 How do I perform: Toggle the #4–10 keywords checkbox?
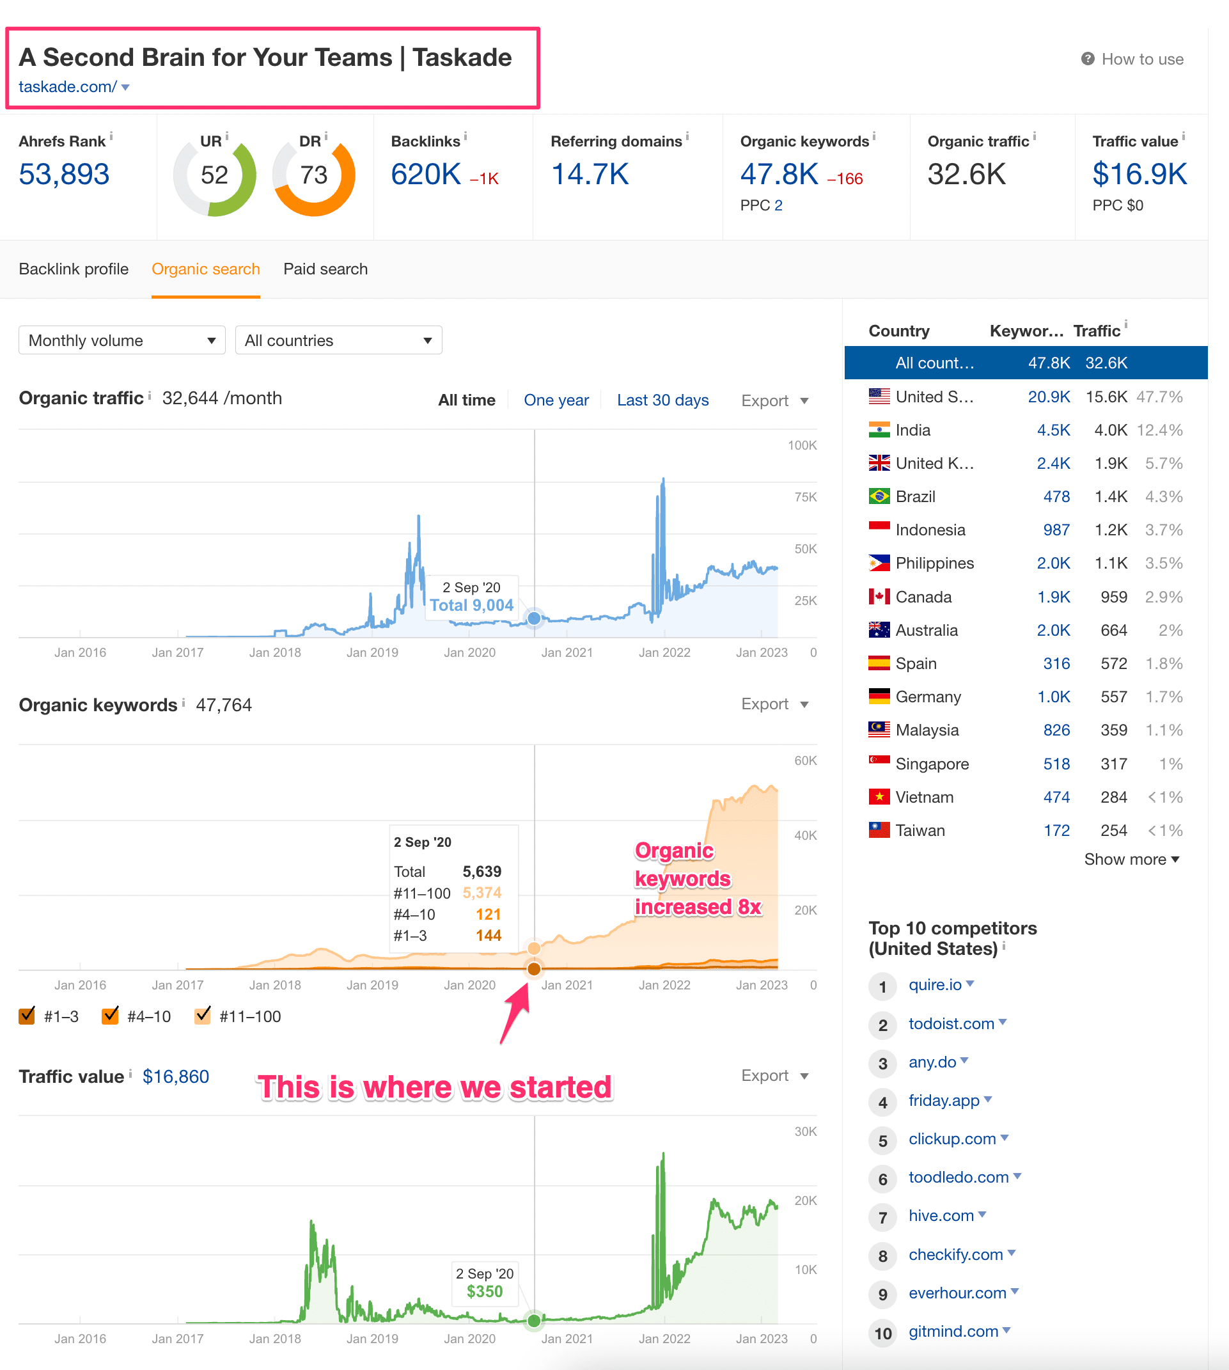click(x=110, y=1015)
